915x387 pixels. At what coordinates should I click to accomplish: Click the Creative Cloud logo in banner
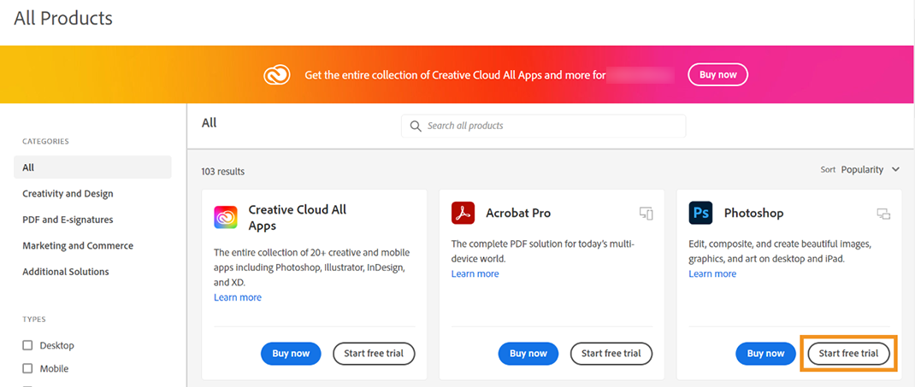click(x=278, y=75)
